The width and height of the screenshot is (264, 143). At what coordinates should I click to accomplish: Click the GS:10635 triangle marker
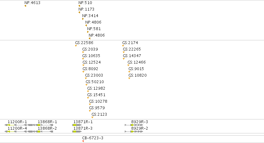(x=83, y=59)
